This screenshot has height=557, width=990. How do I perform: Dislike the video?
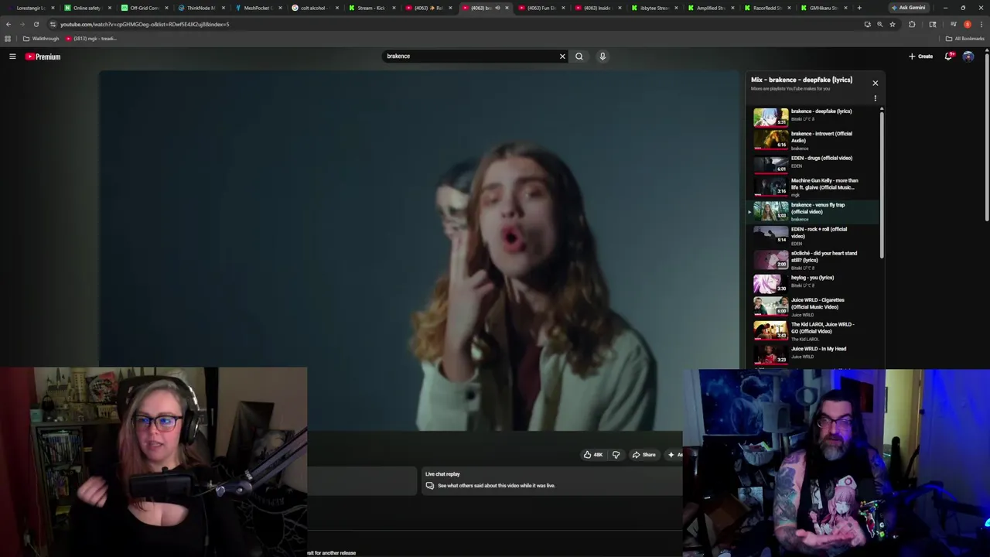(616, 455)
